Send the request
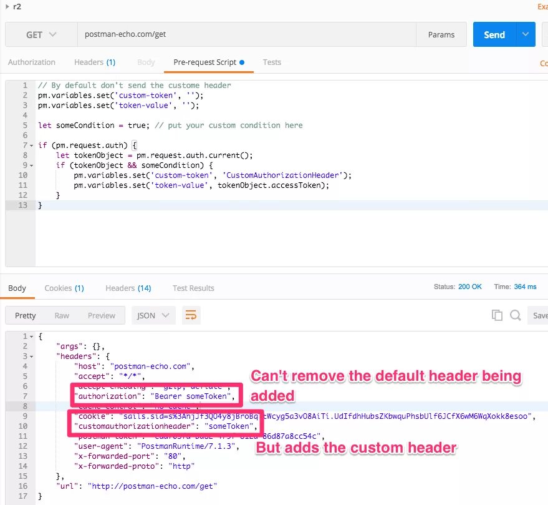 click(x=494, y=35)
